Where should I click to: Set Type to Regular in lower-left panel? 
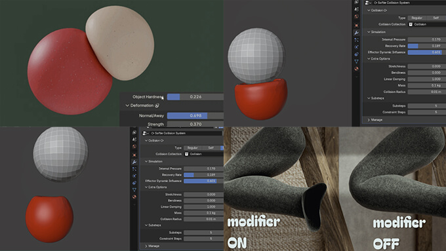point(193,148)
